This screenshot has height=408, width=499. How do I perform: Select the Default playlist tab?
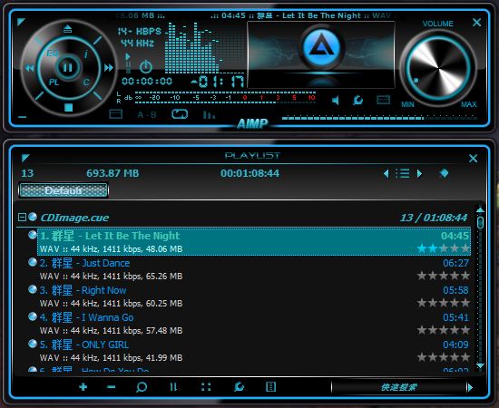(x=64, y=190)
